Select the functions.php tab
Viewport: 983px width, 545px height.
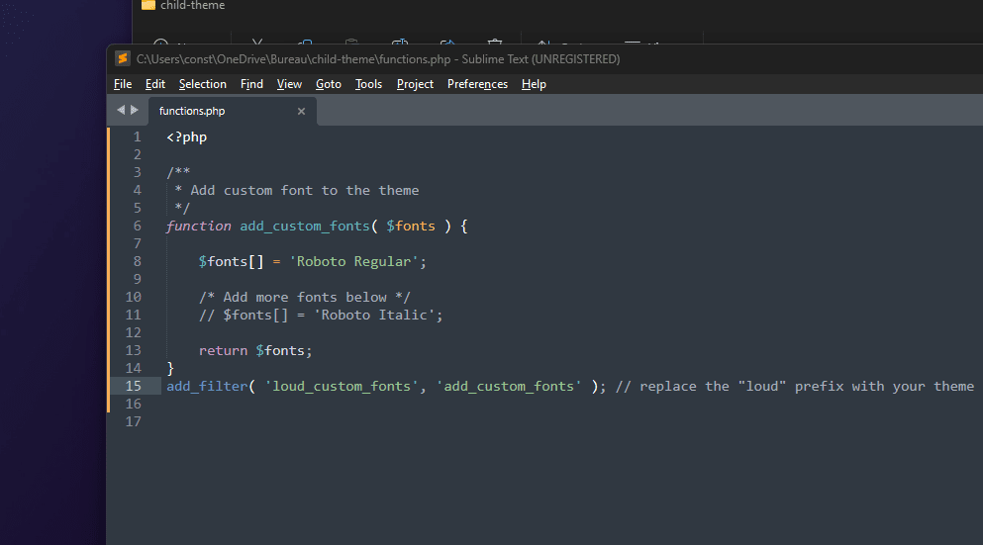[232, 111]
